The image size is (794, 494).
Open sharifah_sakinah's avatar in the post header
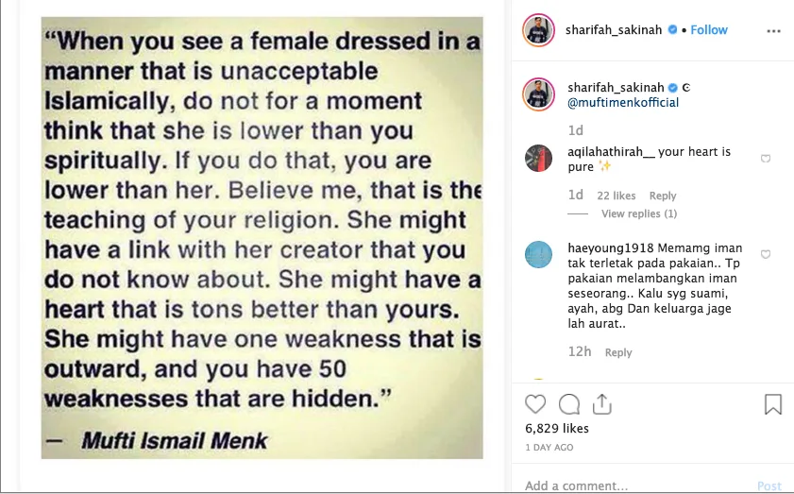539,30
